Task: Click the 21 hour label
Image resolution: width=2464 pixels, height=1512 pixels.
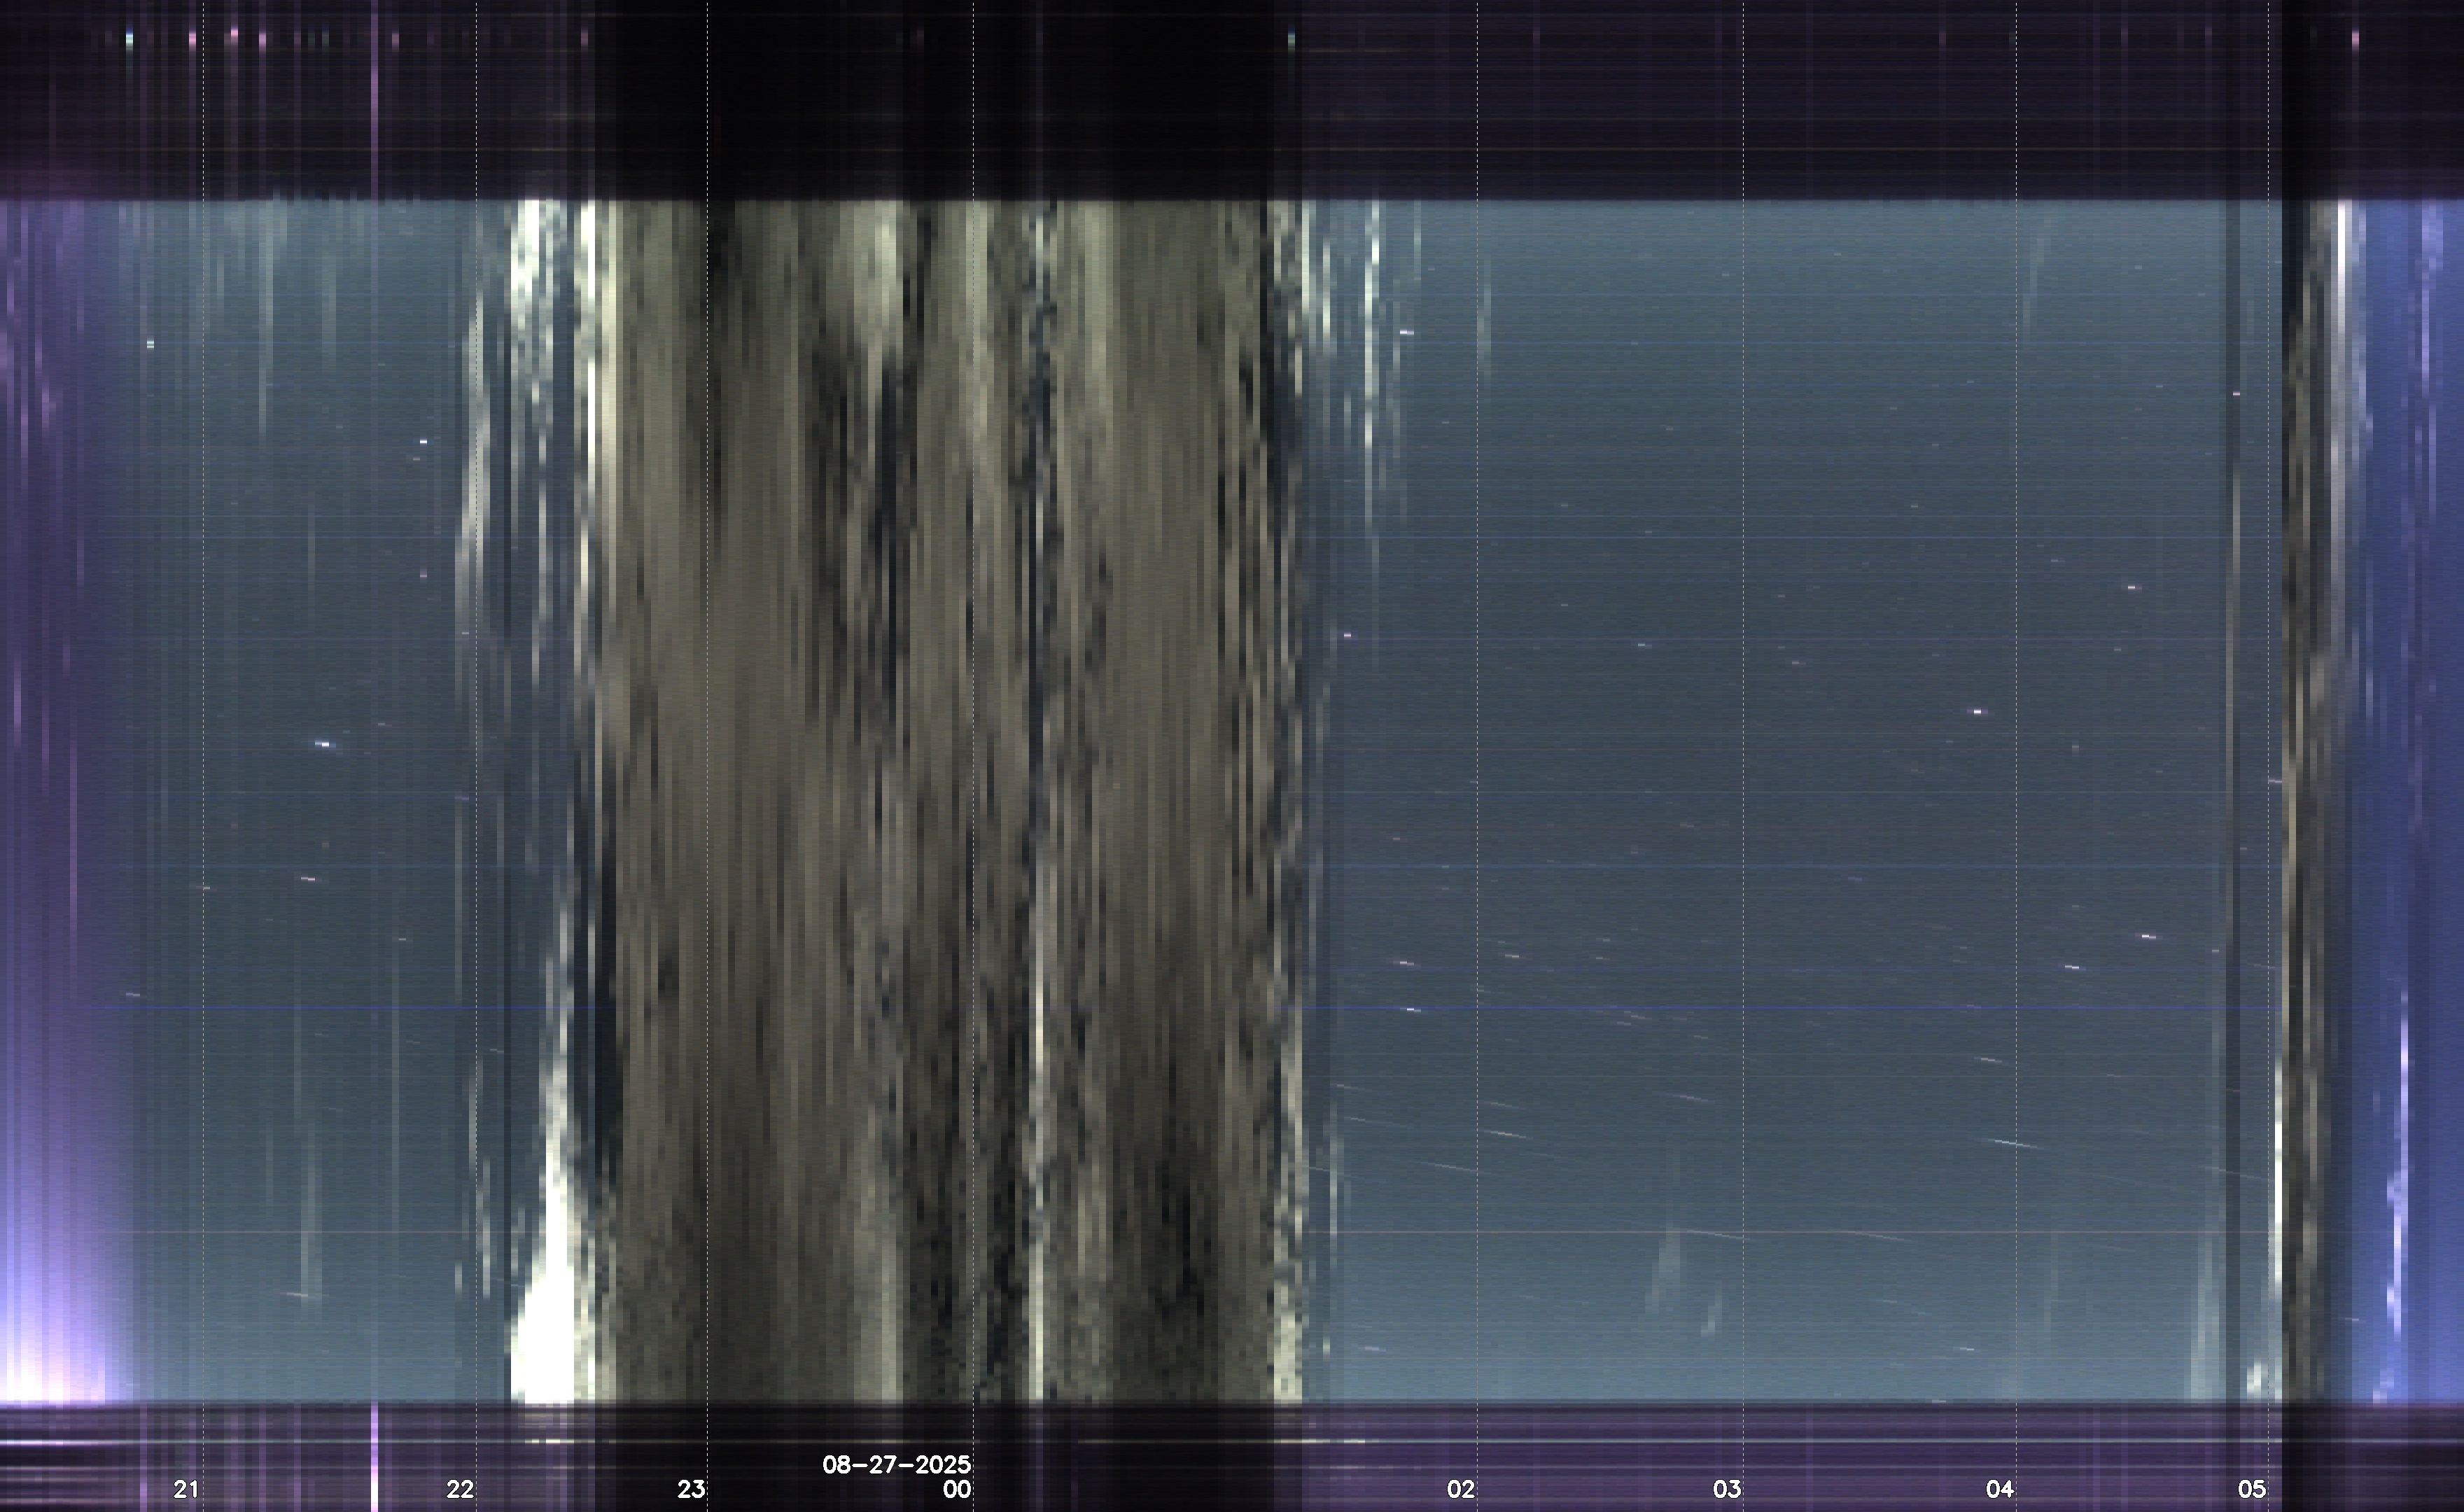Action: (x=186, y=1489)
